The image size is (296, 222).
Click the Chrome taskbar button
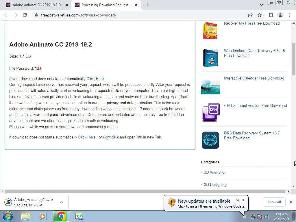point(61,216)
